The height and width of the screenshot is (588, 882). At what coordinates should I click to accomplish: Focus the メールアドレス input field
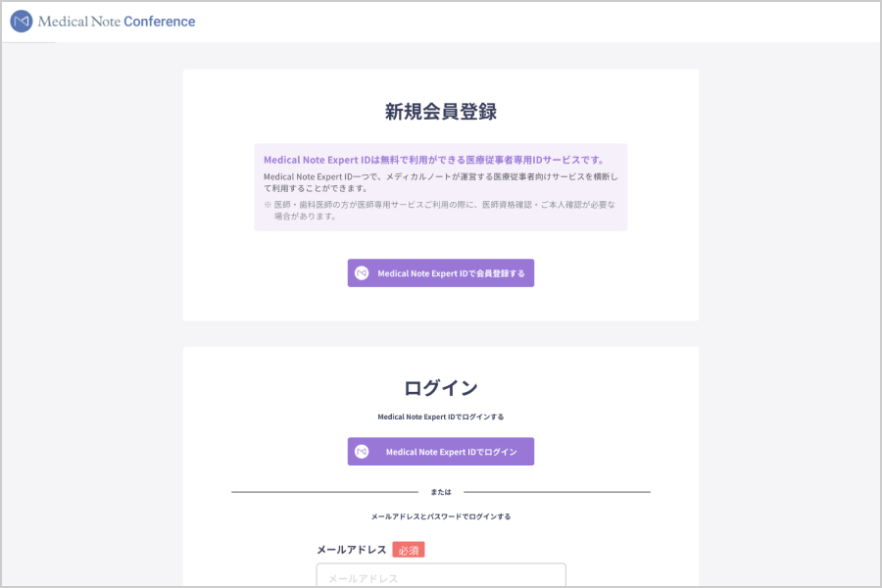tap(441, 575)
